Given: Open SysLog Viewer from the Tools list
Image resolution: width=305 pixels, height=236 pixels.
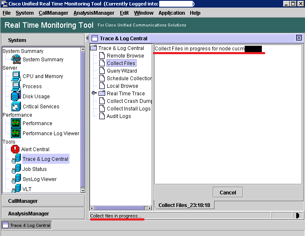Looking at the screenshot, I should [x=40, y=179].
